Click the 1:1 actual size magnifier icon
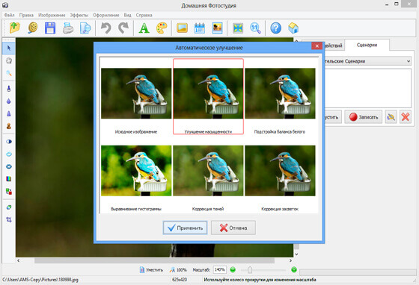 (x=255, y=28)
